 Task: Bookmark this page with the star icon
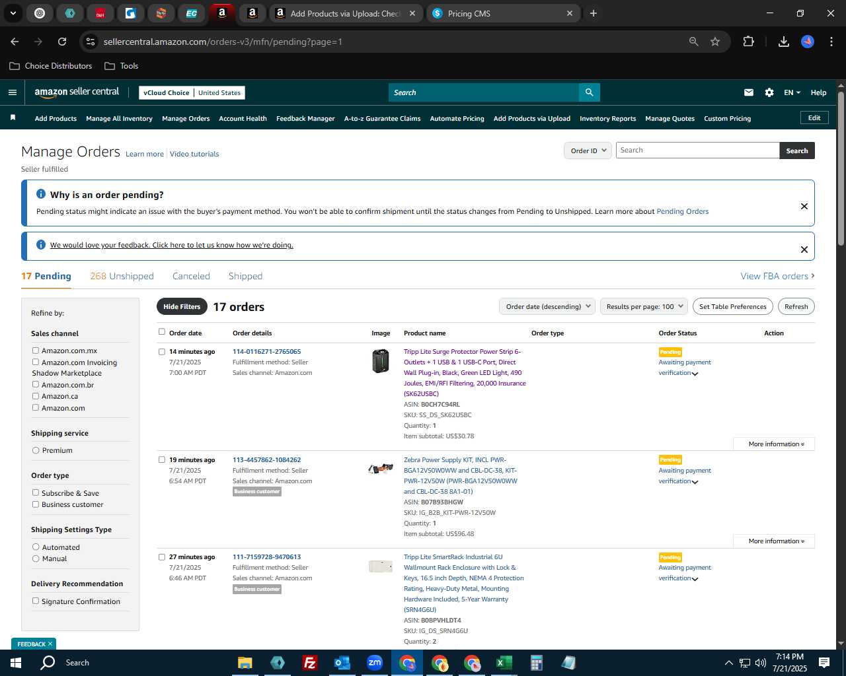tap(715, 42)
